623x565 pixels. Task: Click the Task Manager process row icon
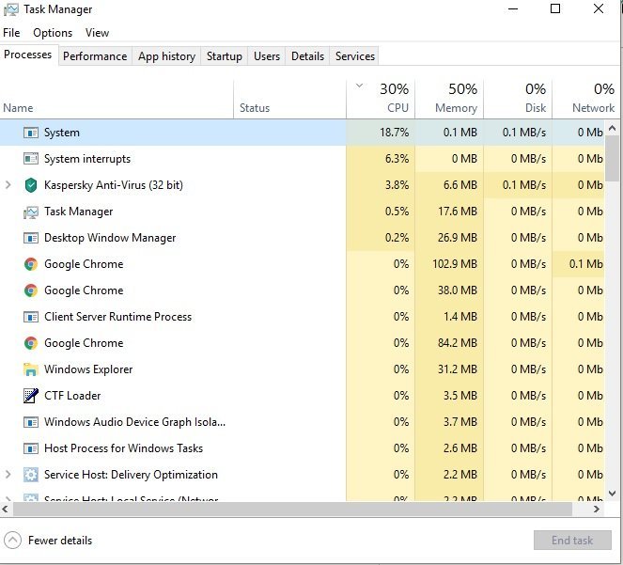[31, 212]
